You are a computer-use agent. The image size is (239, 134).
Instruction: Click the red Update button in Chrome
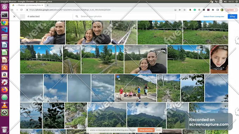(x=231, y=10)
